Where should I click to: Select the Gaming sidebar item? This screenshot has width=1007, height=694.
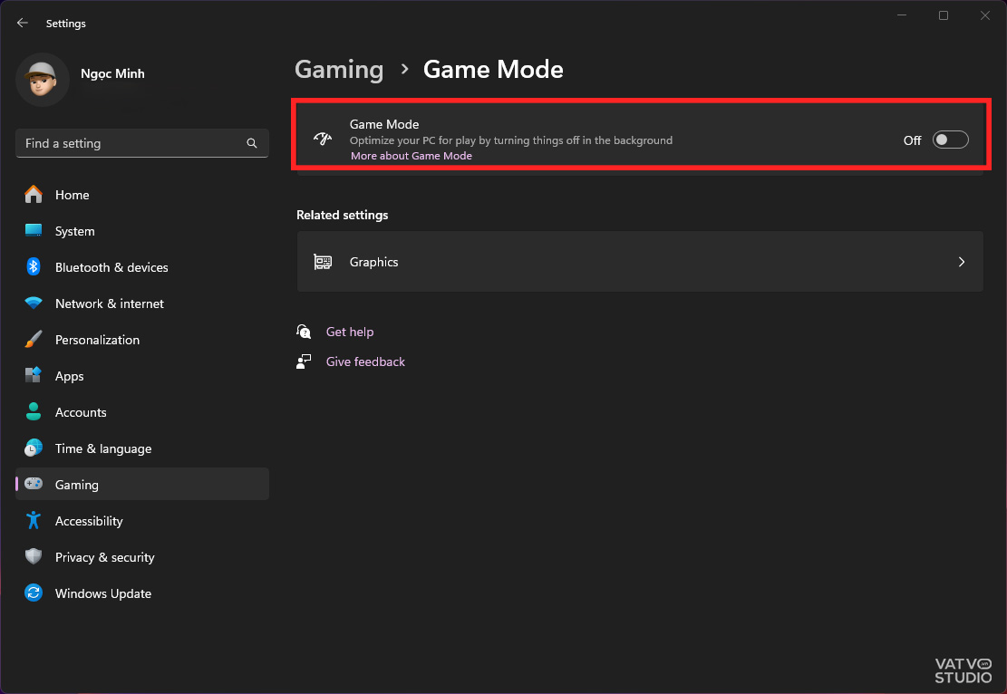click(142, 485)
